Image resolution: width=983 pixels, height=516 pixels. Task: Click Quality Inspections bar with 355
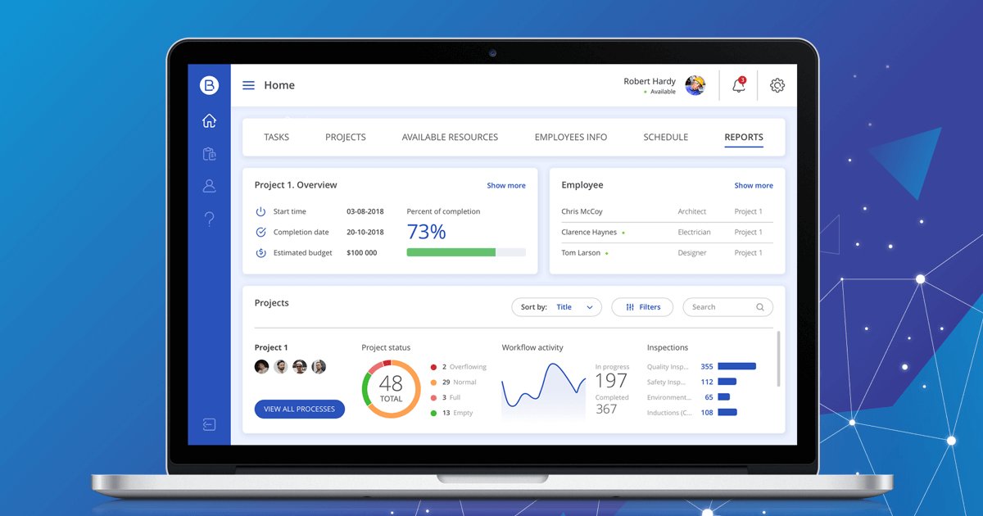(x=736, y=367)
